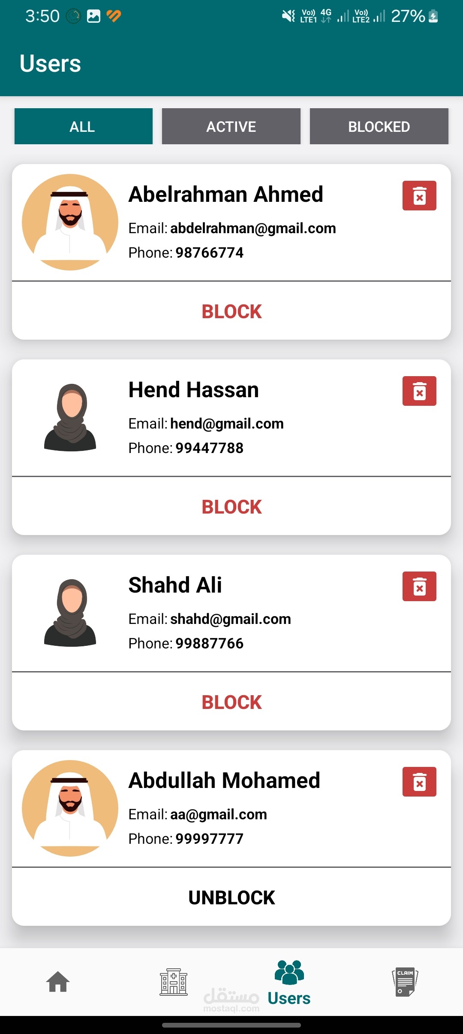Remove Shahd Ali using the delete icon
Screen dimensions: 463x1034
419,587
